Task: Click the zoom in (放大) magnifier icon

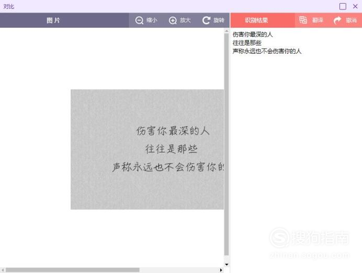Action: click(173, 20)
